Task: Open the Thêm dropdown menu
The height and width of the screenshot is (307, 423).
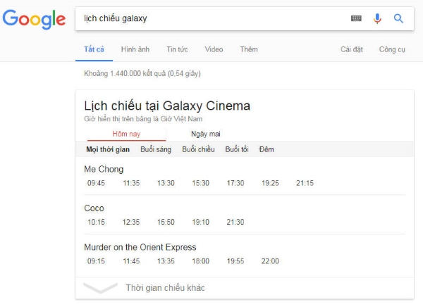Action: [x=248, y=49]
